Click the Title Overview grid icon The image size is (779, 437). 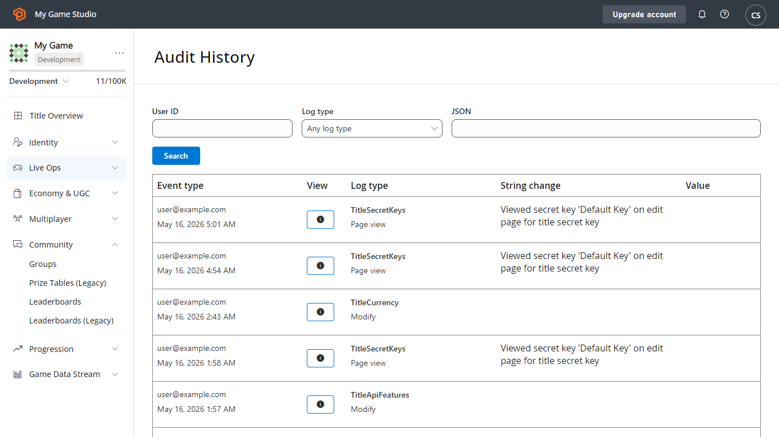coord(18,116)
